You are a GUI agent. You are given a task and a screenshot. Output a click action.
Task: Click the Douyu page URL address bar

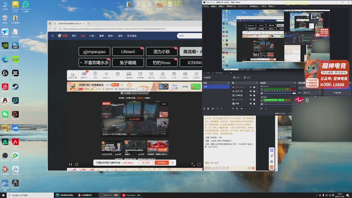[x=130, y=29]
